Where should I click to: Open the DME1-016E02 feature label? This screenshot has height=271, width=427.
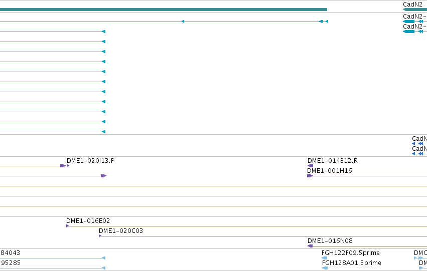tap(88, 221)
